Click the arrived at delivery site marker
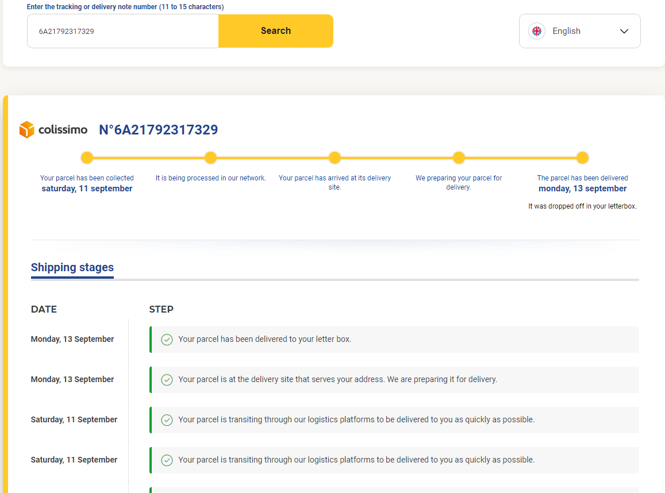 pyautogui.click(x=335, y=158)
